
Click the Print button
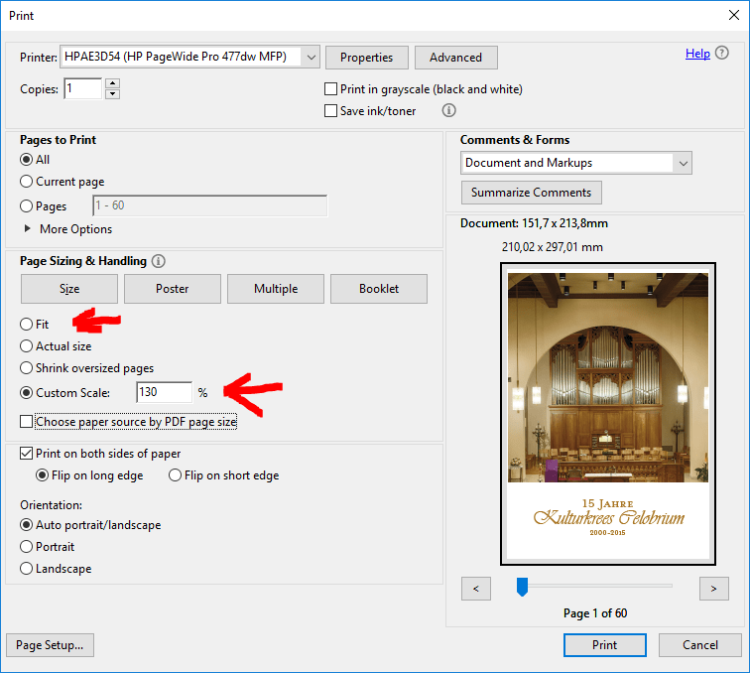coord(605,645)
